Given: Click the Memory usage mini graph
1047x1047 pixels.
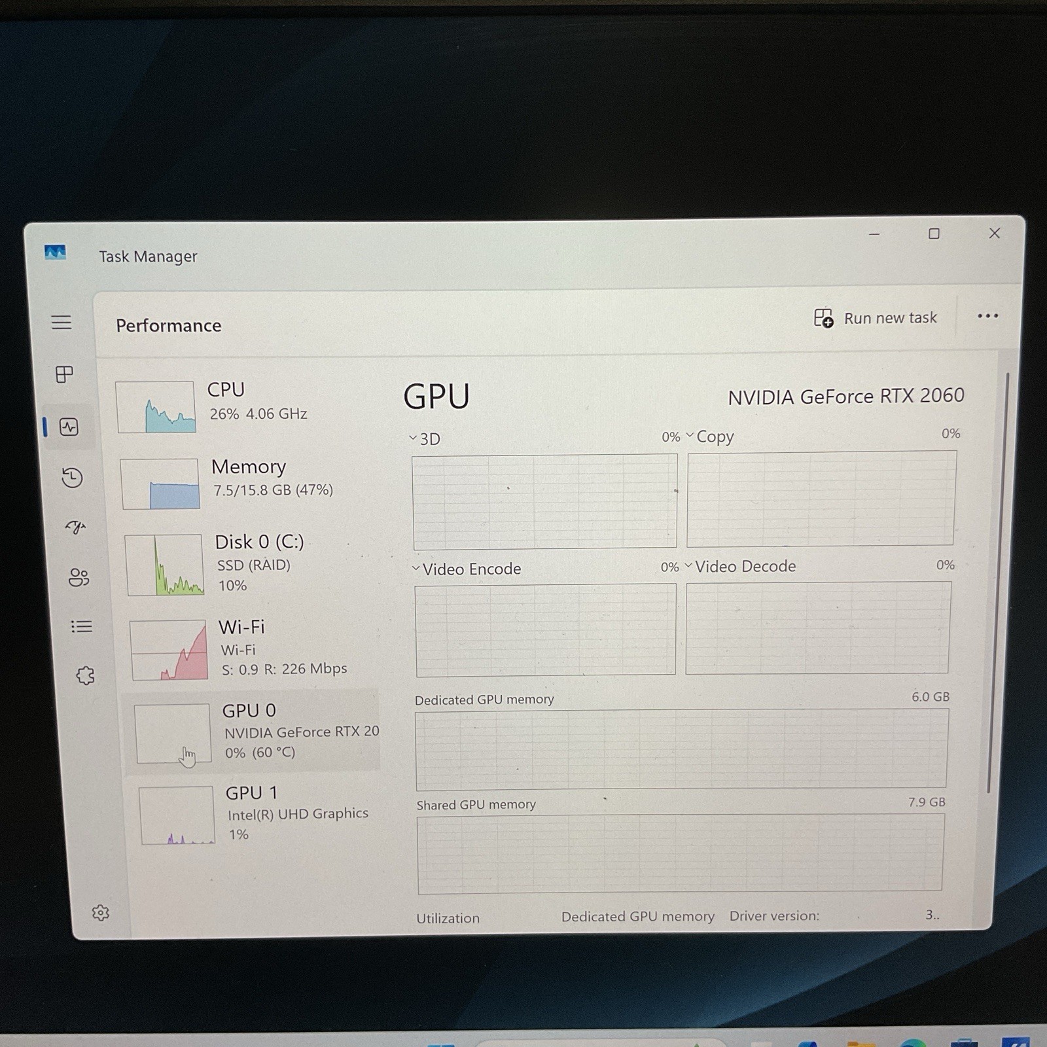Looking at the screenshot, I should [x=160, y=484].
